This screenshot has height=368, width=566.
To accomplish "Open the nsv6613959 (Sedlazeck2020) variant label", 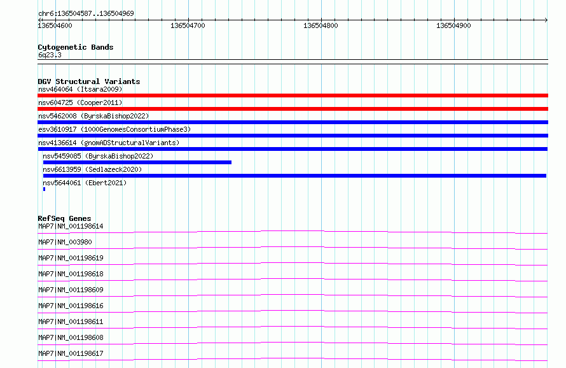I will [x=92, y=169].
